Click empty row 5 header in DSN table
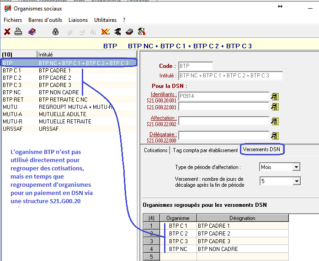The image size is (319, 261). 151,256
